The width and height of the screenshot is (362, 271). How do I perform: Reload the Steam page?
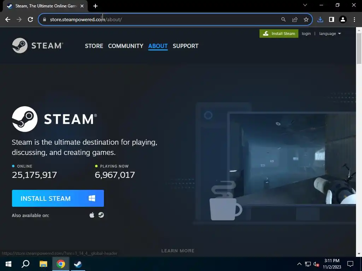tap(30, 20)
